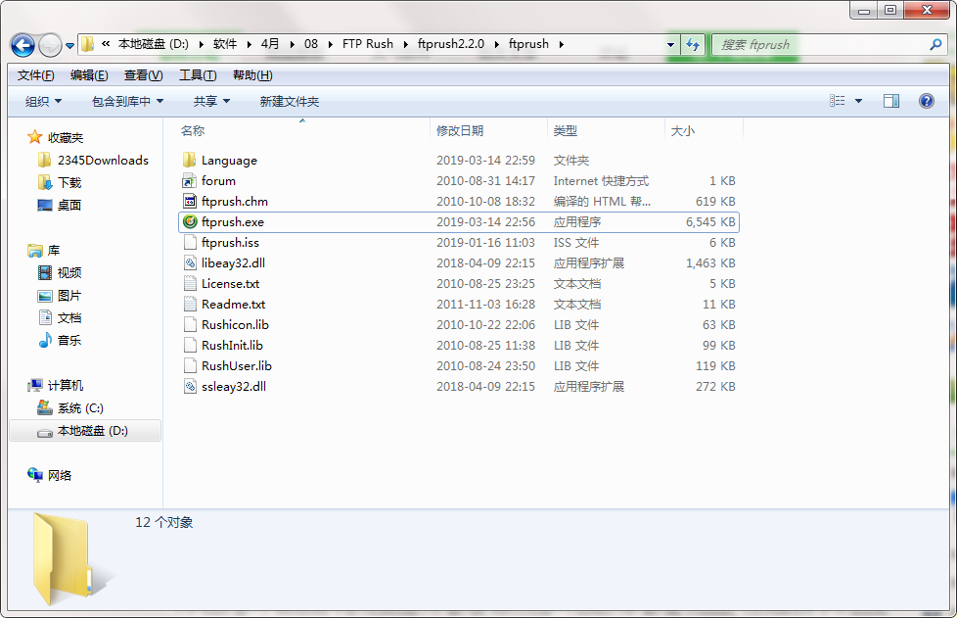
Task: Click the Forward navigation arrow button
Action: click(x=50, y=45)
